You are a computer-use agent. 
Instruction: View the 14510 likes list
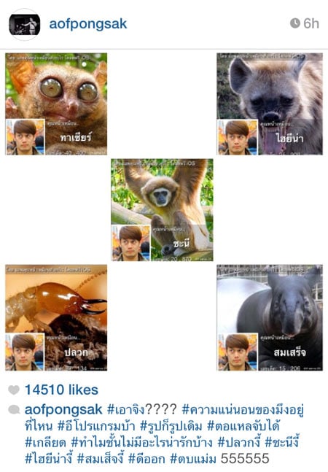pyautogui.click(x=61, y=390)
